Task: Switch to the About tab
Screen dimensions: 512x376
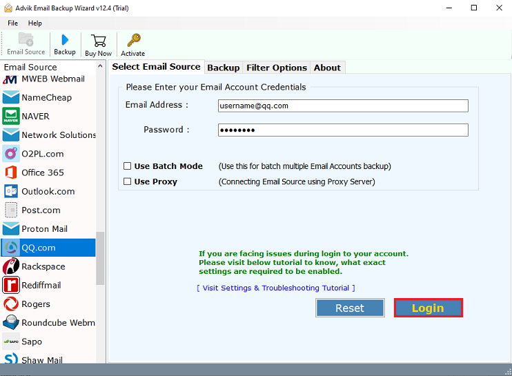Action: pyautogui.click(x=327, y=68)
